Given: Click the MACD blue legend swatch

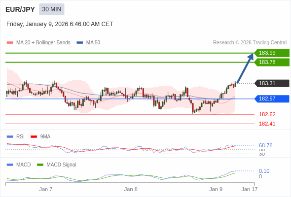Looking at the screenshot, I should 10,165.
